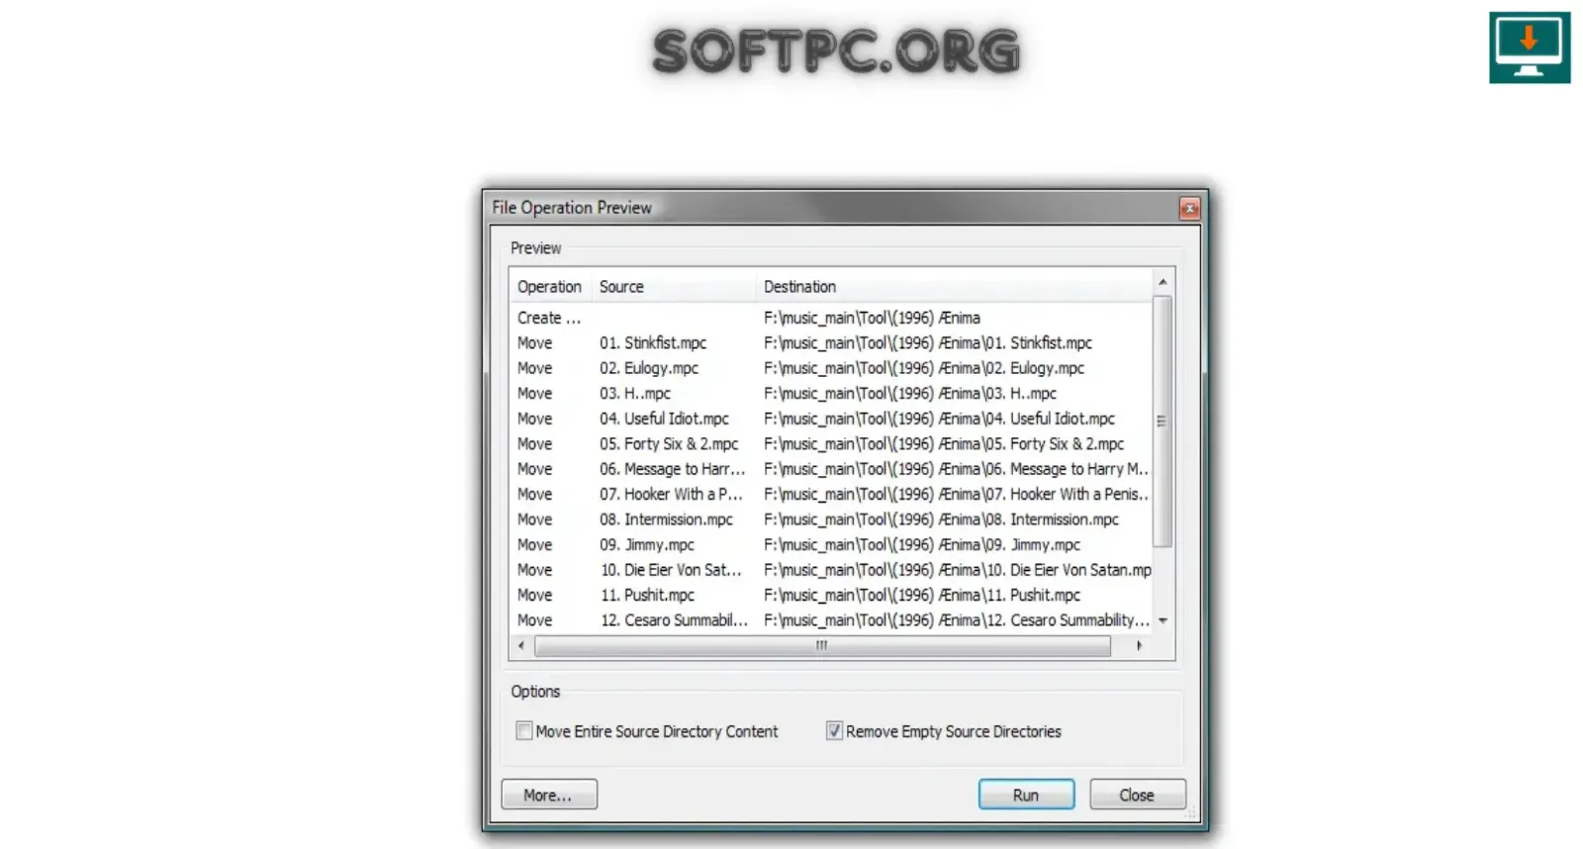Click horizontal scrollbar right arrow
Viewport: 1583px width, 849px height.
click(1140, 645)
